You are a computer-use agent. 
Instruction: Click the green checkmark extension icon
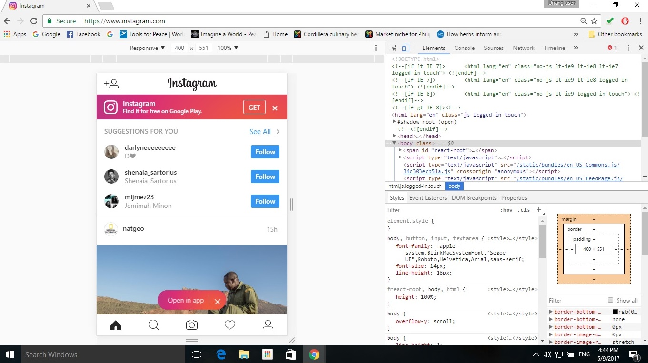(610, 21)
